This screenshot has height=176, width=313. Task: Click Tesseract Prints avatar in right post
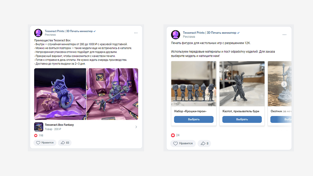[x=176, y=35]
